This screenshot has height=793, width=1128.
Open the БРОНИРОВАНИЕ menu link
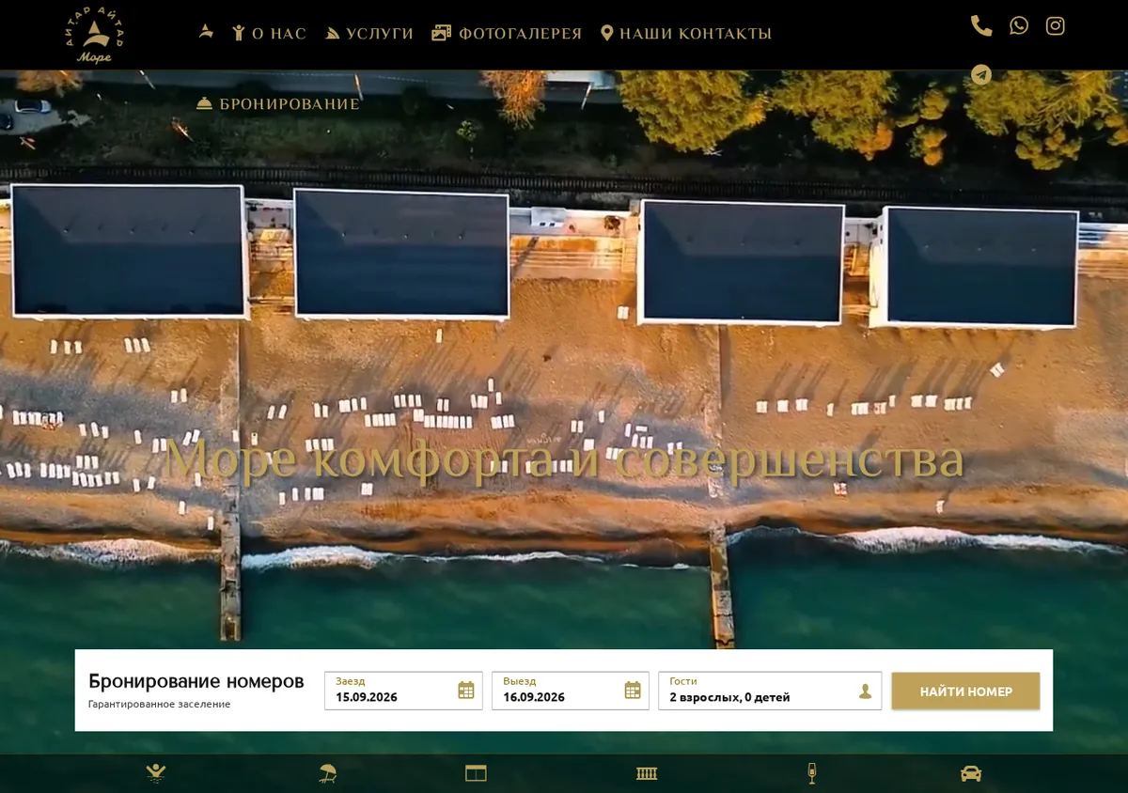(x=278, y=104)
